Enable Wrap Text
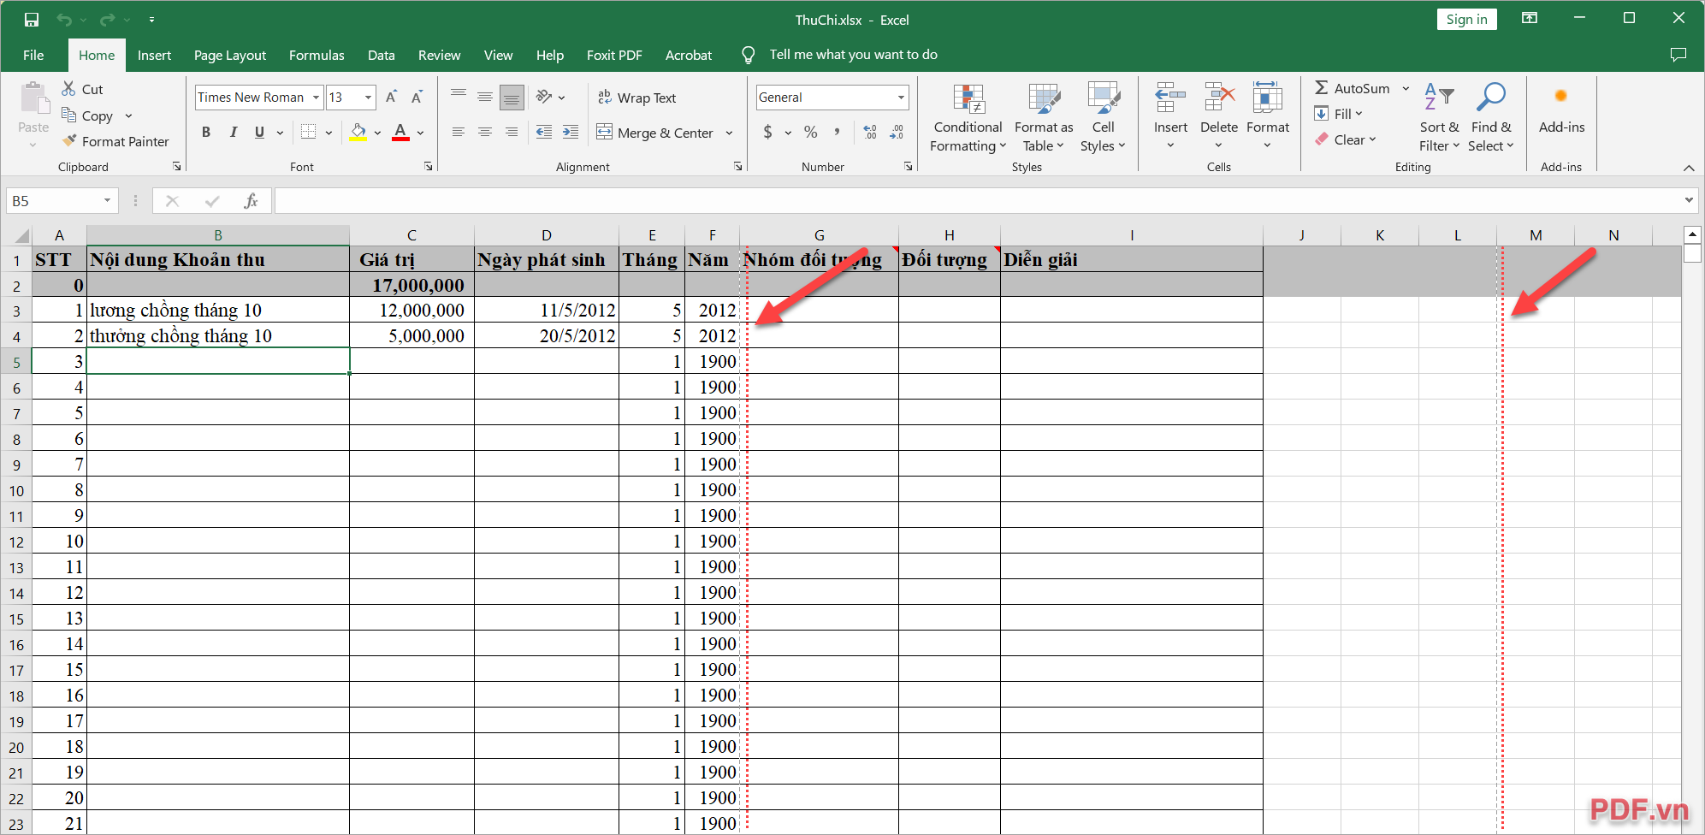The image size is (1705, 835). (x=636, y=98)
